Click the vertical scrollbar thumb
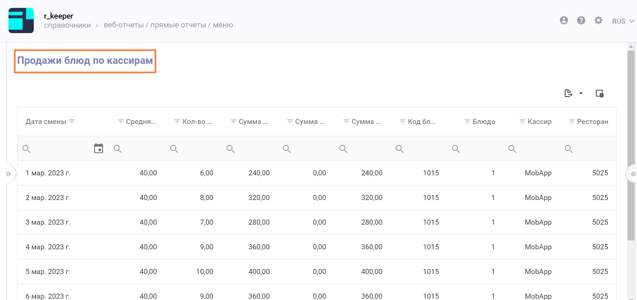Image resolution: width=637 pixels, height=300 pixels. click(x=631, y=145)
